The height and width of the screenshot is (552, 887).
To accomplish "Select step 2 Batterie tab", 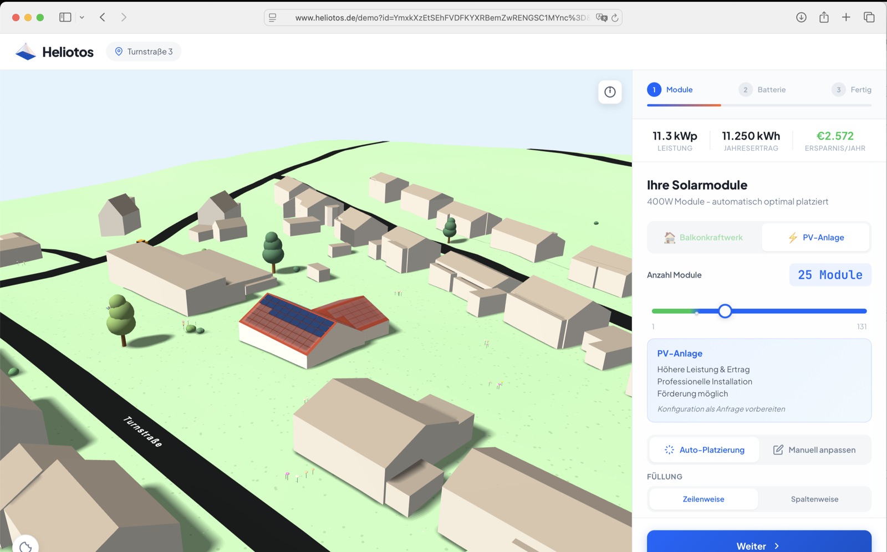I will click(762, 90).
